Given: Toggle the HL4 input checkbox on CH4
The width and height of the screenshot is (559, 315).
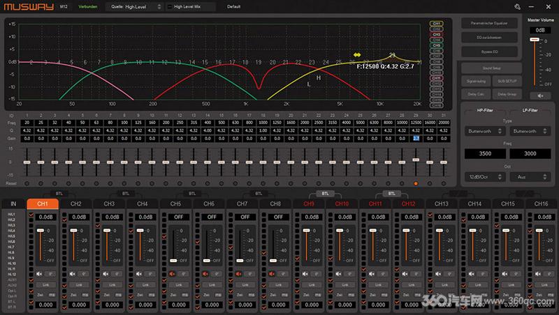Looking at the screenshot, I should pos(131,231).
